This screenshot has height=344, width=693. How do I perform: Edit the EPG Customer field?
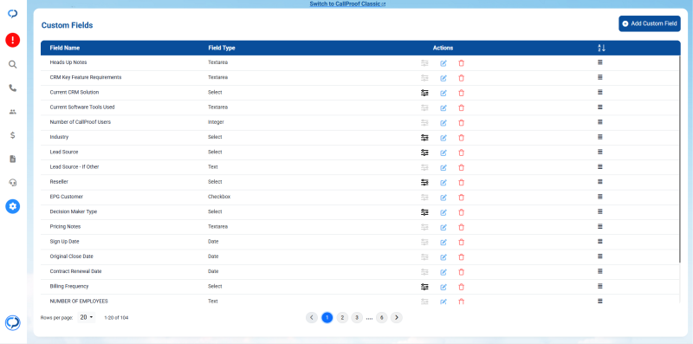point(444,198)
